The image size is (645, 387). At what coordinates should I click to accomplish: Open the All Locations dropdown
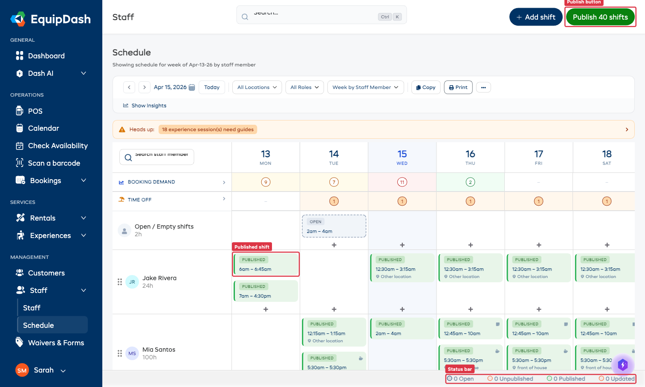257,87
